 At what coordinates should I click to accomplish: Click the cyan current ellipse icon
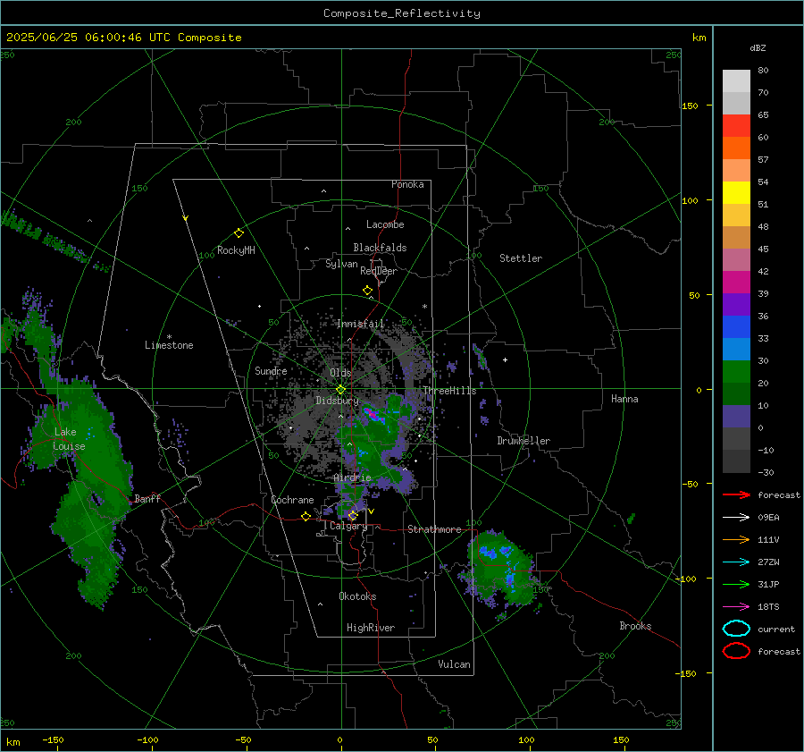[736, 629]
